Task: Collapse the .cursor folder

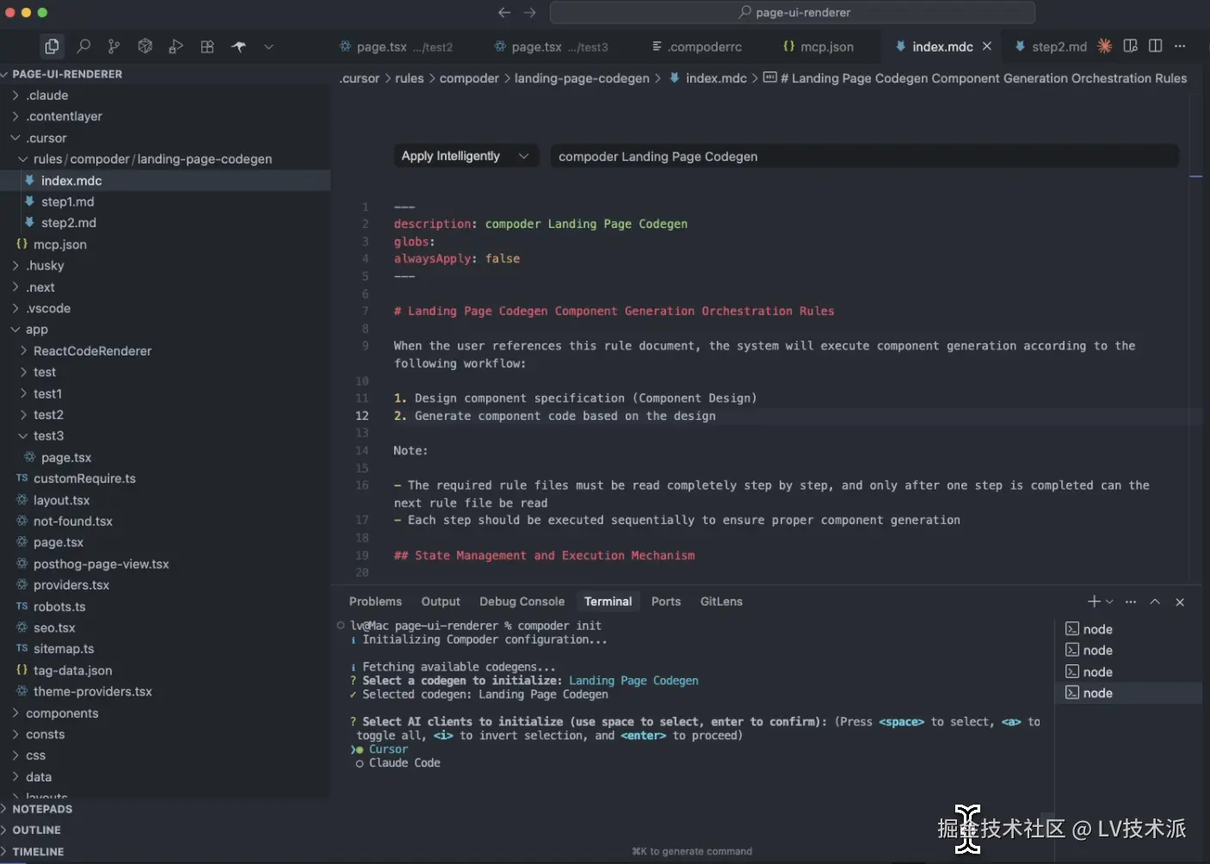Action: (165, 138)
